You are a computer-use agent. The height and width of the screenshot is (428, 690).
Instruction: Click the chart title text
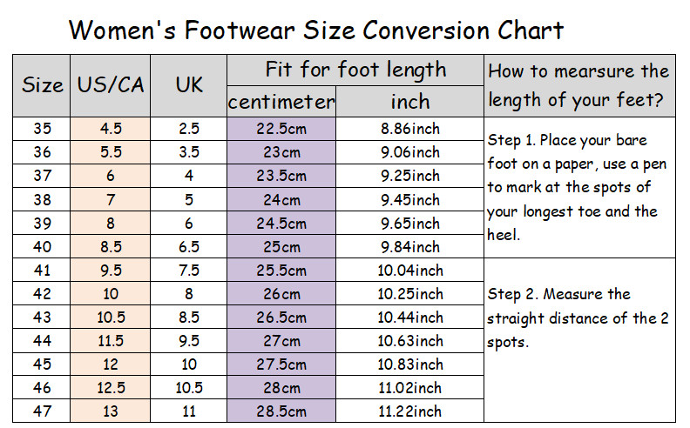tap(316, 30)
